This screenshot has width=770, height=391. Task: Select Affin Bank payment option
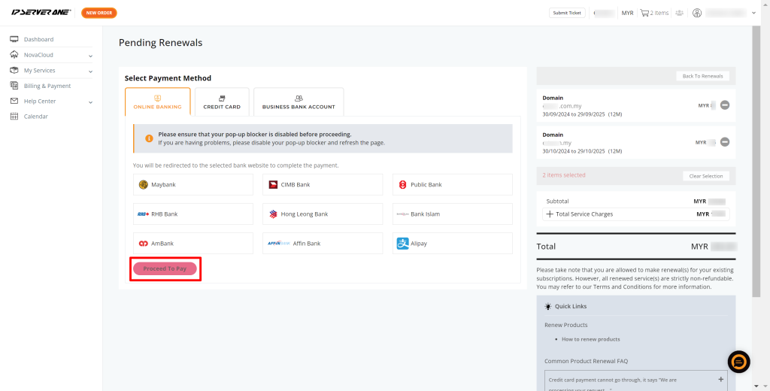323,243
